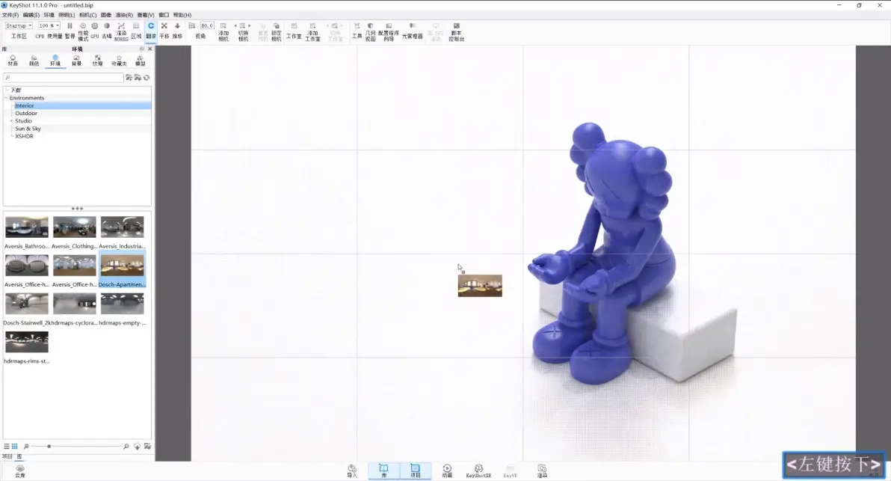Select the Interior environments folder
The height and width of the screenshot is (481, 891).
coord(25,105)
